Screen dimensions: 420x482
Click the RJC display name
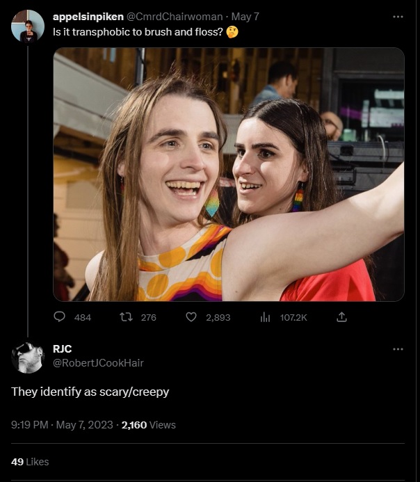click(x=62, y=348)
